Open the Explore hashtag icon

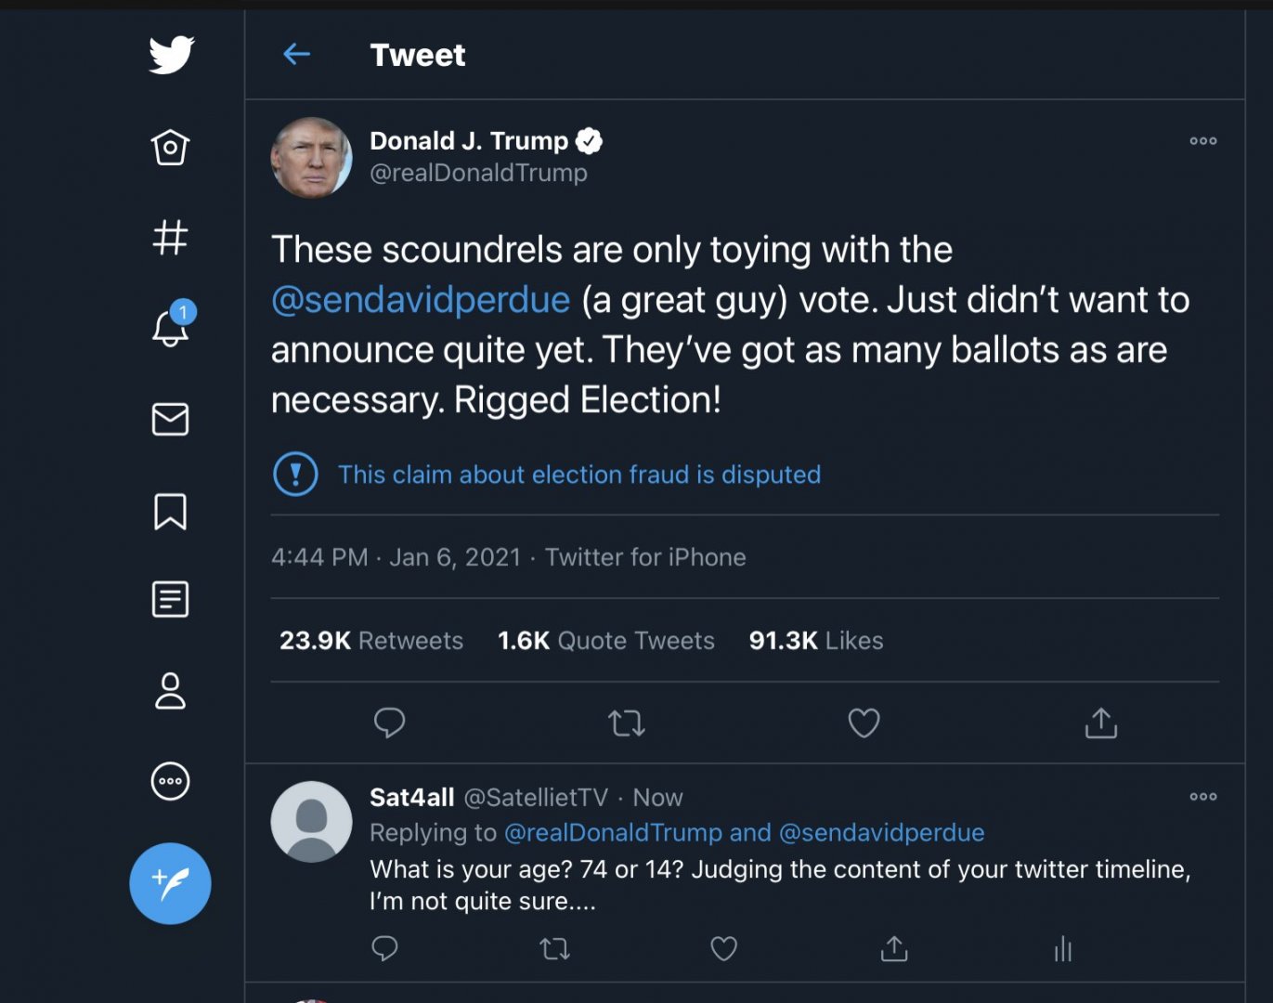click(170, 237)
